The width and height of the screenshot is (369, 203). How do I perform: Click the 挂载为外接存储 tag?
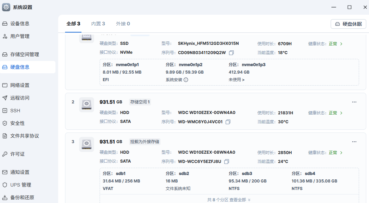coord(145,142)
